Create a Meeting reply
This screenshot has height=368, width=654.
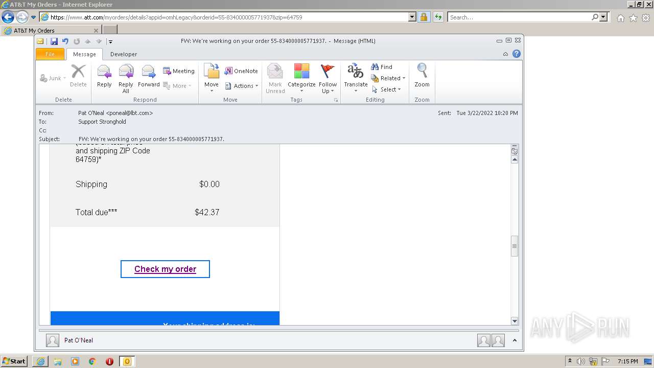(x=179, y=71)
